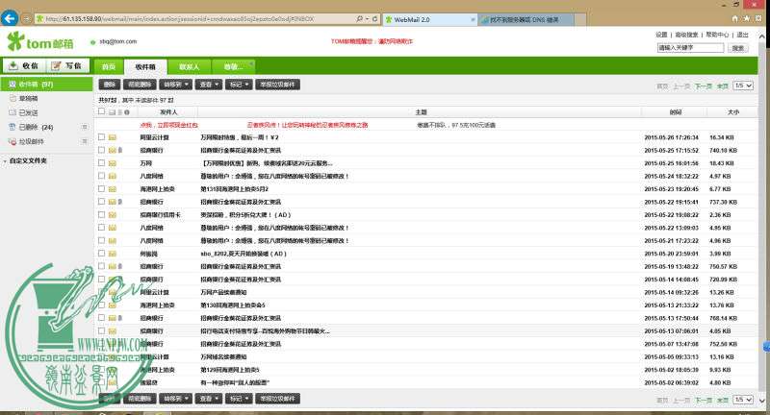Tick checkbox for 海港网上拍卖 mail 2015-05-23
This screenshot has width=770, height=415.
[x=101, y=188]
